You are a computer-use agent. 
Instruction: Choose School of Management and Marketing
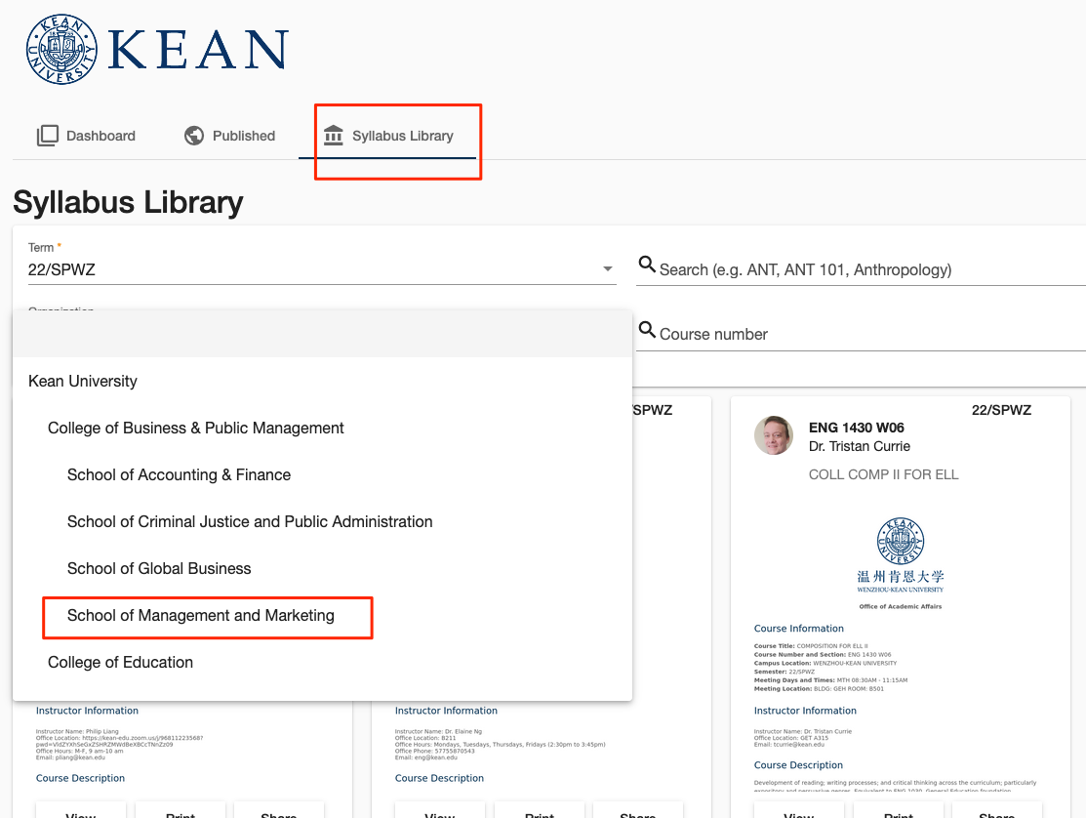(322, 615)
